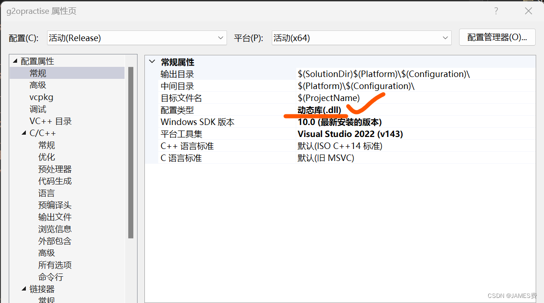The image size is (544, 303).
Task: Open the 命令行 settings page
Action: 50,276
